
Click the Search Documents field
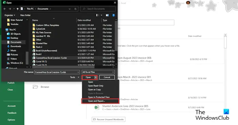click(98, 9)
